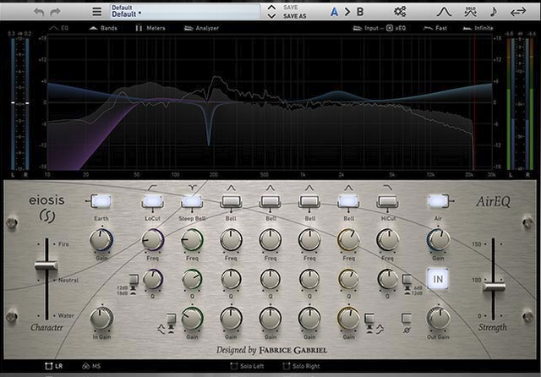Image resolution: width=541 pixels, height=377 pixels.
Task: Toggle the phase invert switch
Action: pos(407,319)
